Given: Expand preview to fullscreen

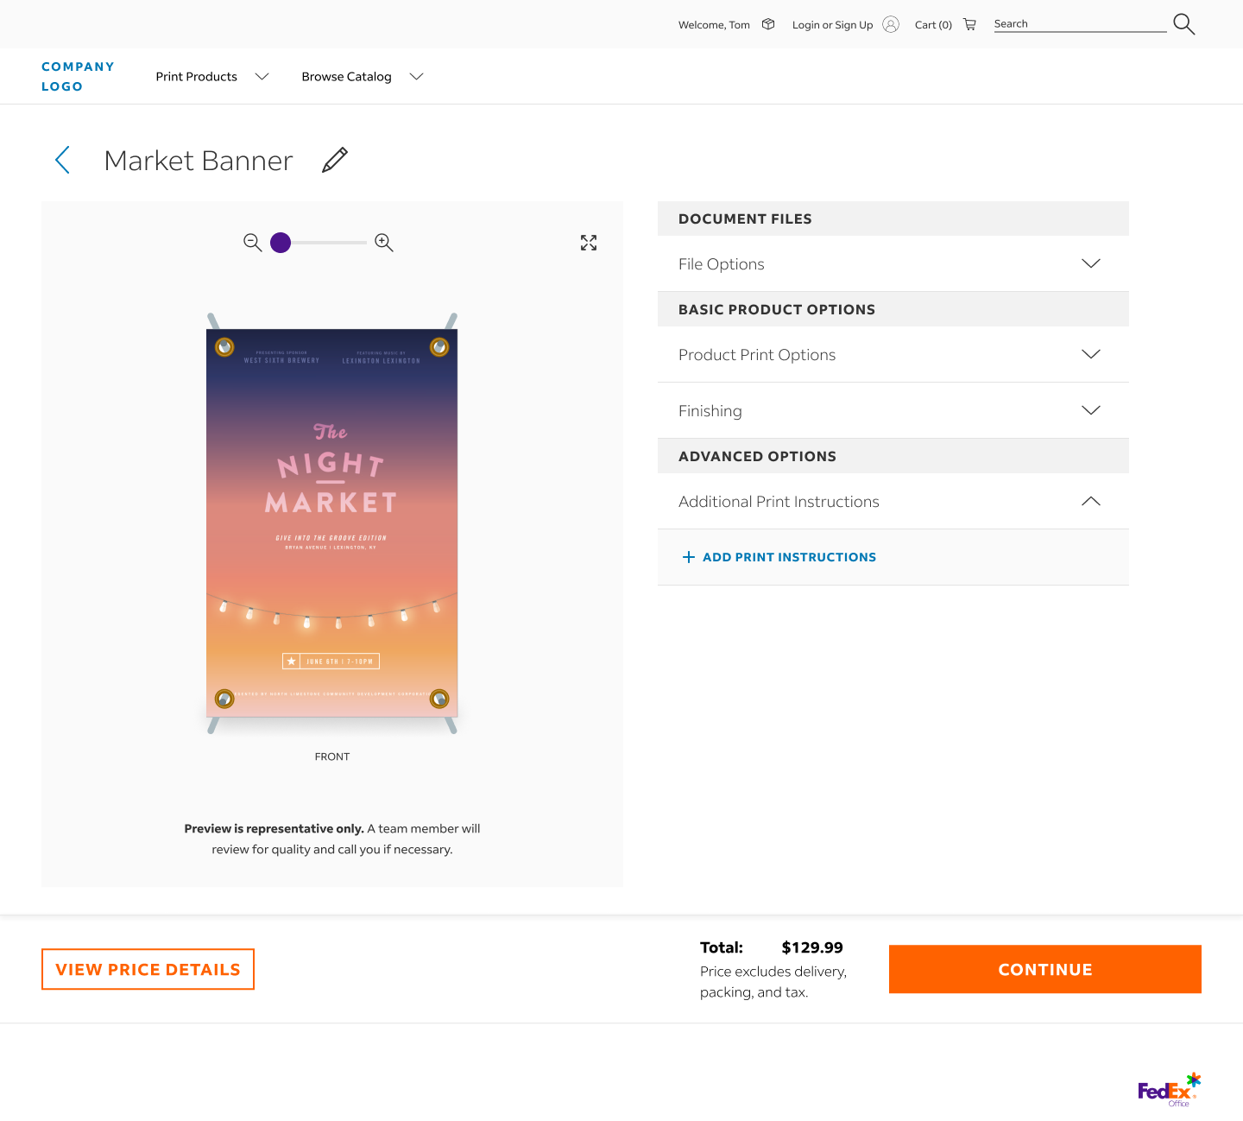Looking at the screenshot, I should coord(589,243).
